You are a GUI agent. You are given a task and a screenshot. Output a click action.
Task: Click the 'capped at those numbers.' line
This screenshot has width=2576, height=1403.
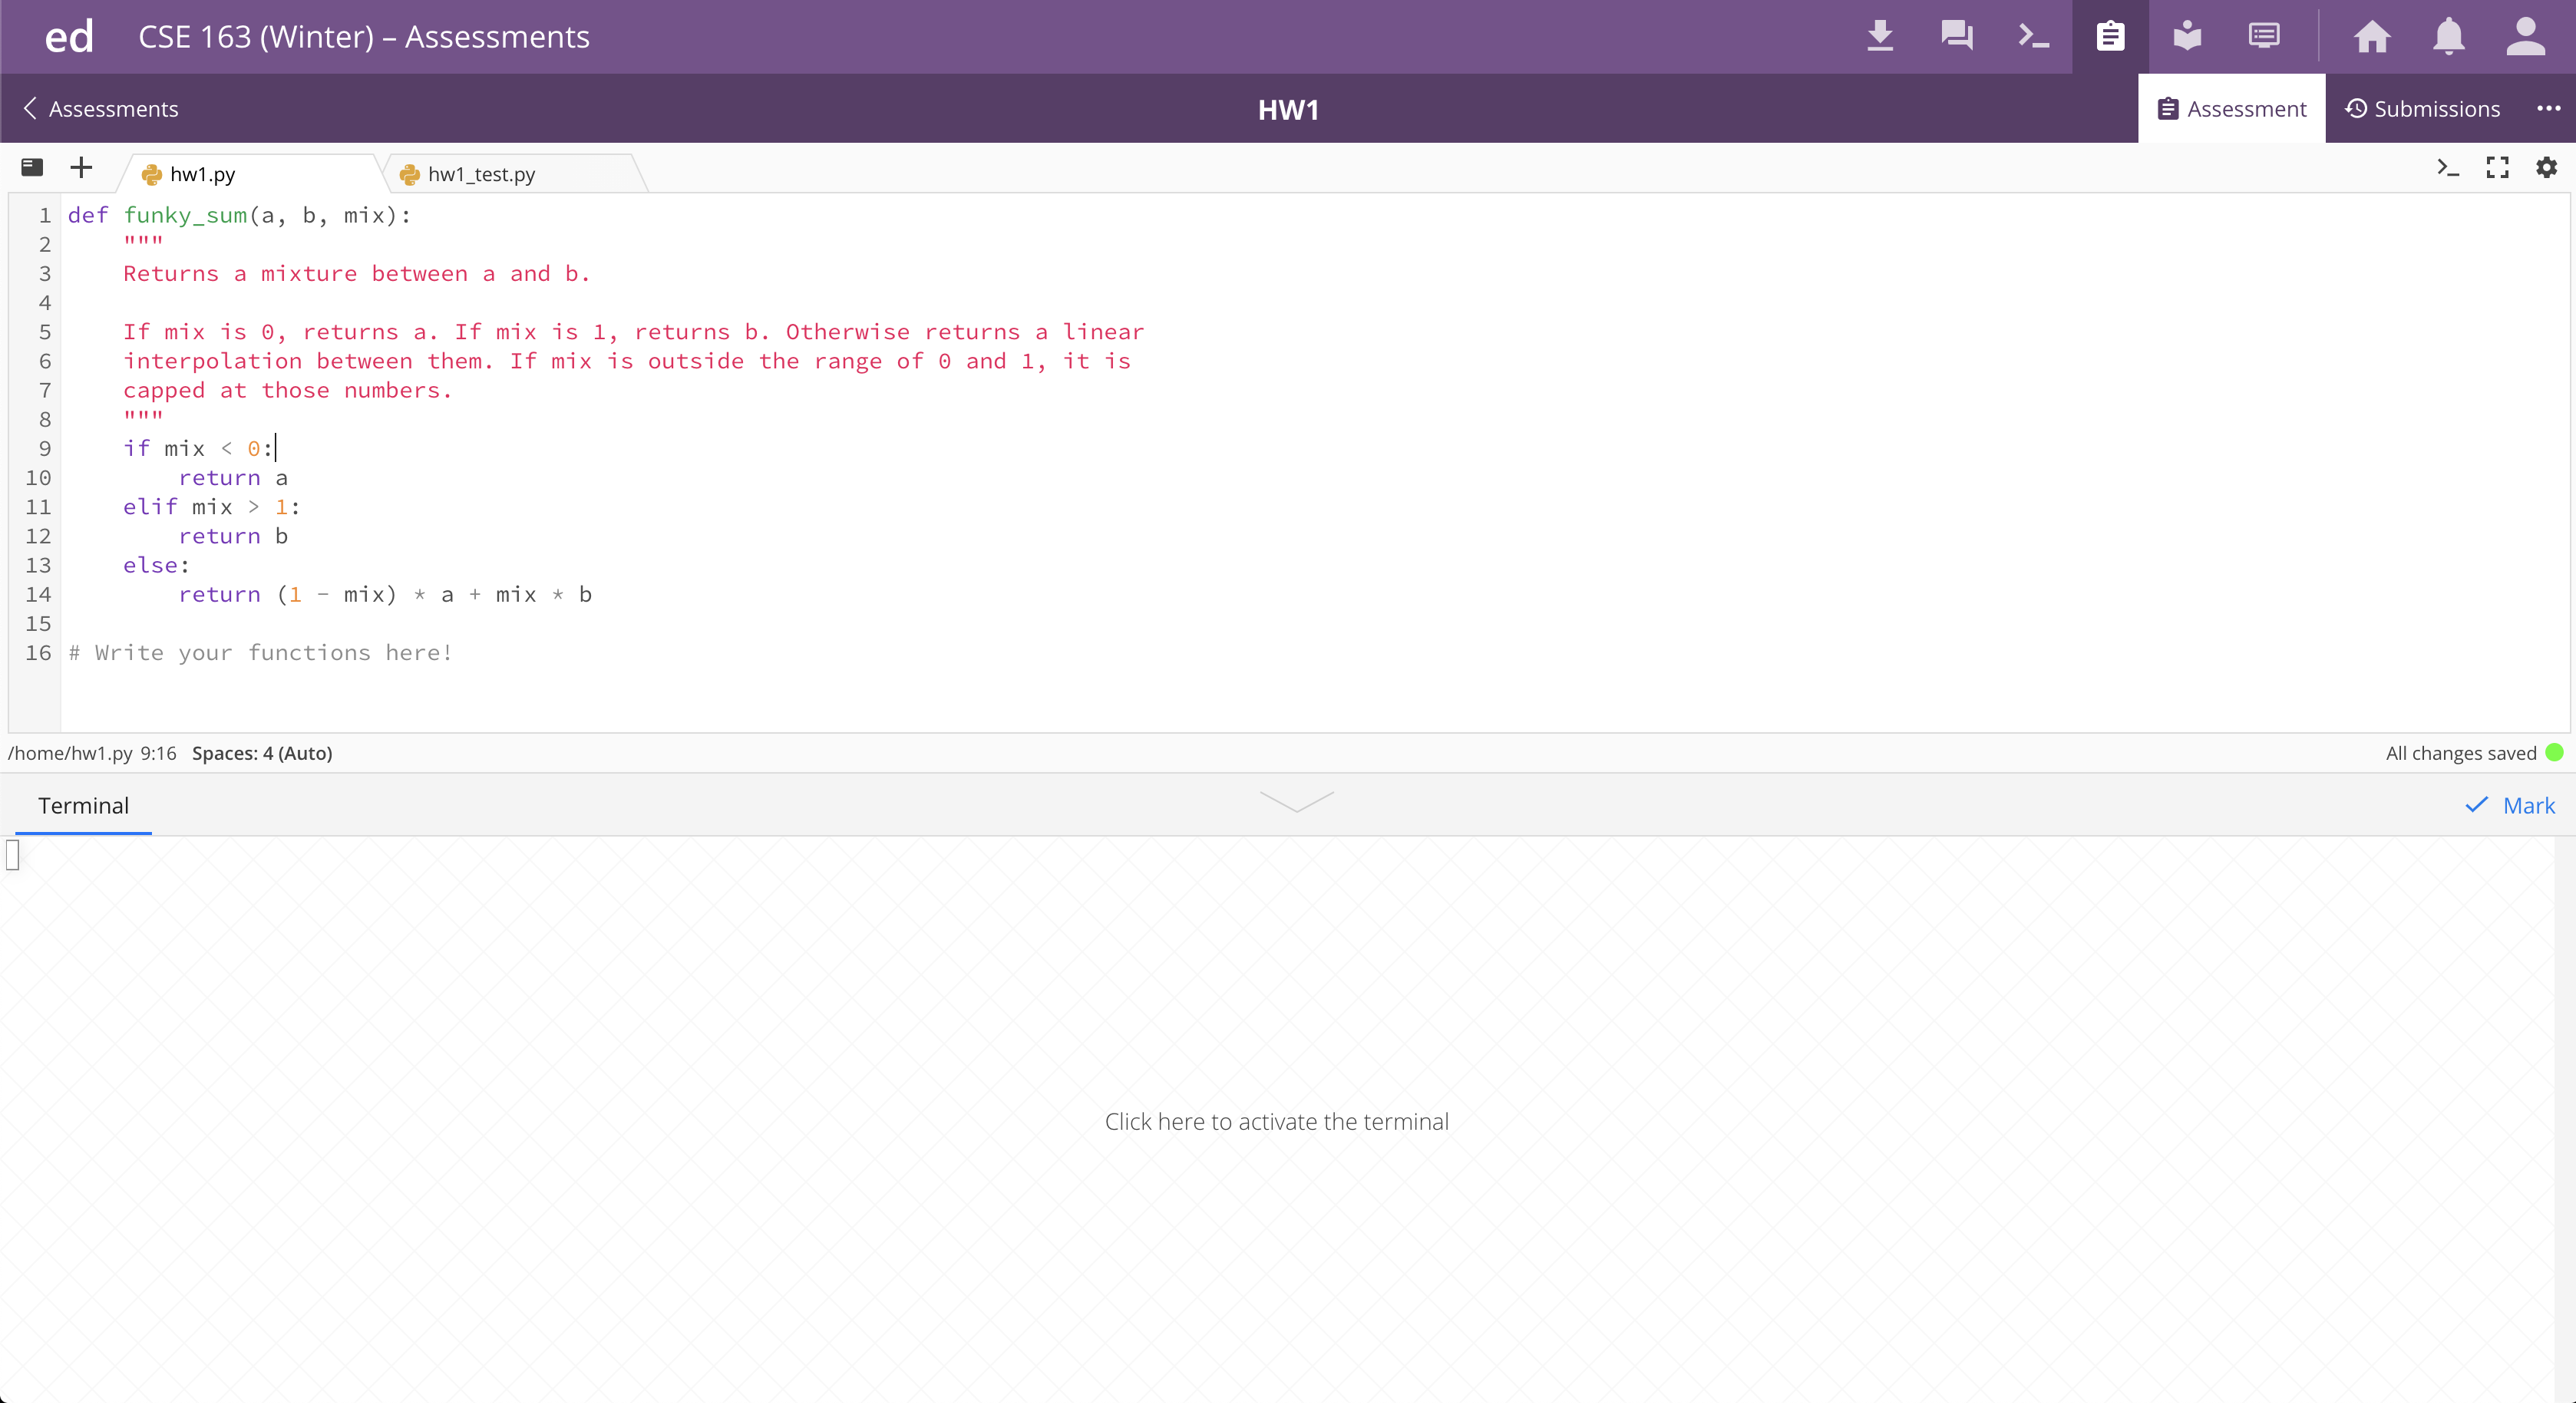(288, 390)
